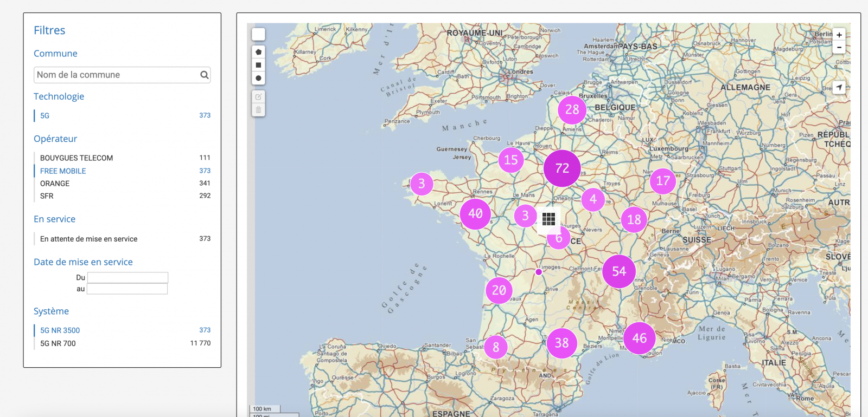Toggle the 5G NR 3500 system filter

(x=60, y=330)
